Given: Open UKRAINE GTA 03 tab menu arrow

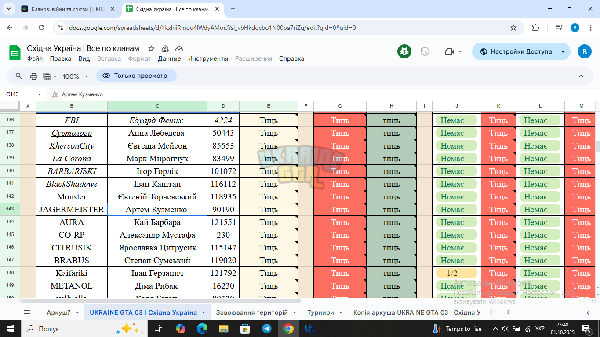Looking at the screenshot, I should tap(204, 312).
